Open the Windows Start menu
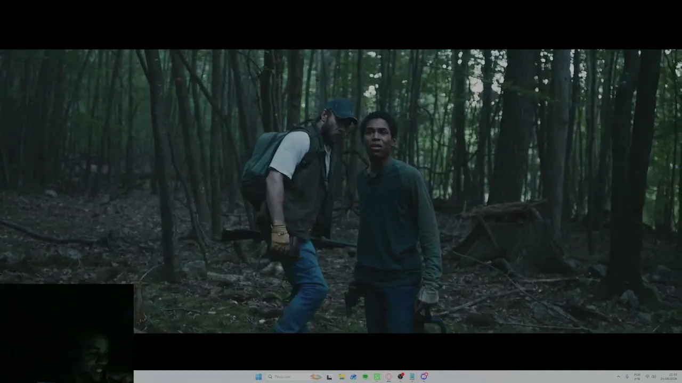682x383 pixels. [258, 377]
